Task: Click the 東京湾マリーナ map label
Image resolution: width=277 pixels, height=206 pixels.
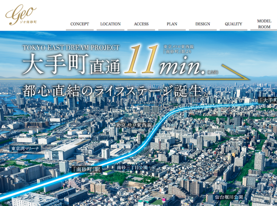Action: pos(25,148)
